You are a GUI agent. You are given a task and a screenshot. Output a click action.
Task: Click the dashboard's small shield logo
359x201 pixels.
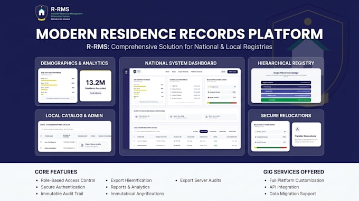click(135, 71)
